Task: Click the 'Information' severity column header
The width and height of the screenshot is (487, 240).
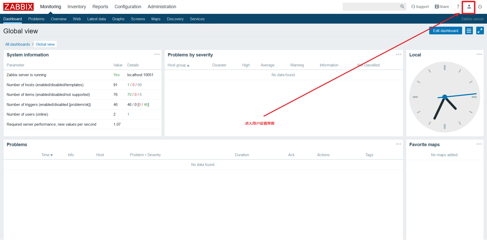Action: pos(329,65)
